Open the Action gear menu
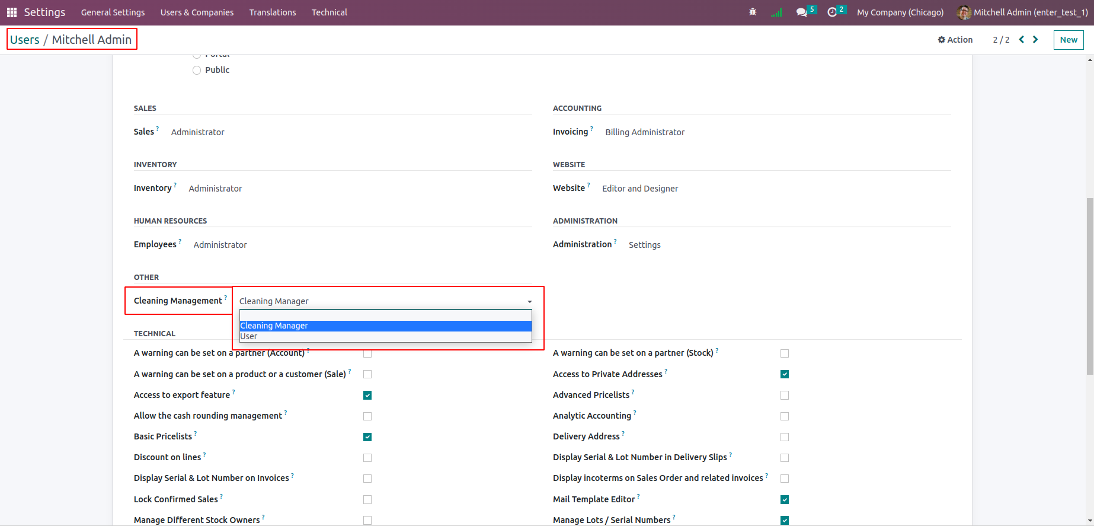Viewport: 1094px width, 526px height. point(955,40)
